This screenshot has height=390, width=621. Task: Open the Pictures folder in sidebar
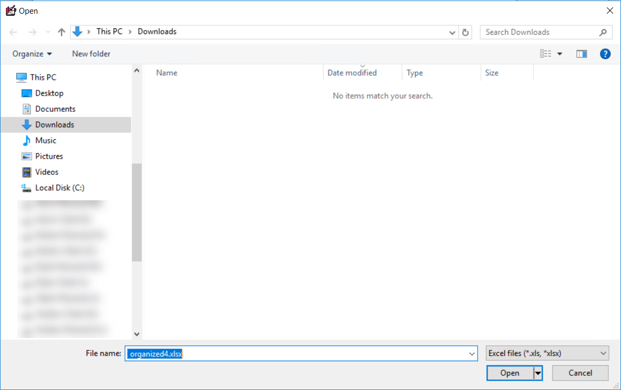49,156
